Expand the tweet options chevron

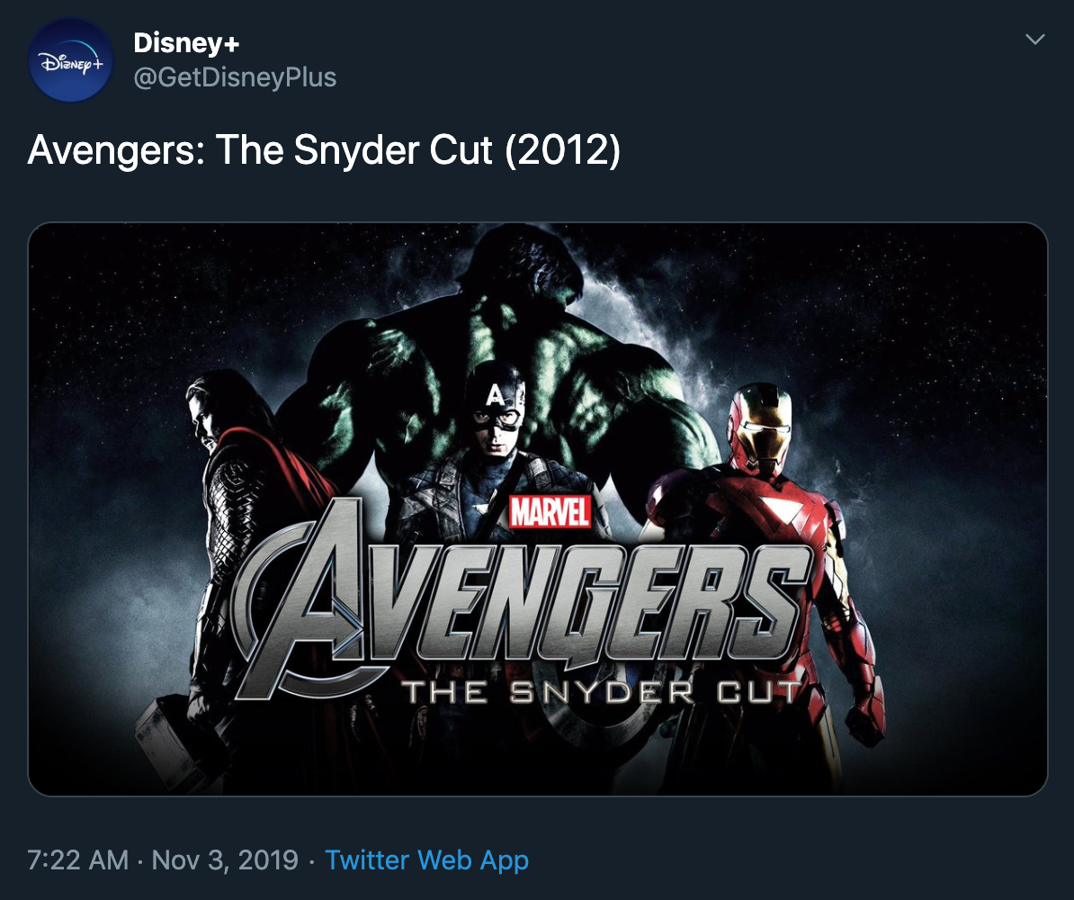[x=1035, y=40]
